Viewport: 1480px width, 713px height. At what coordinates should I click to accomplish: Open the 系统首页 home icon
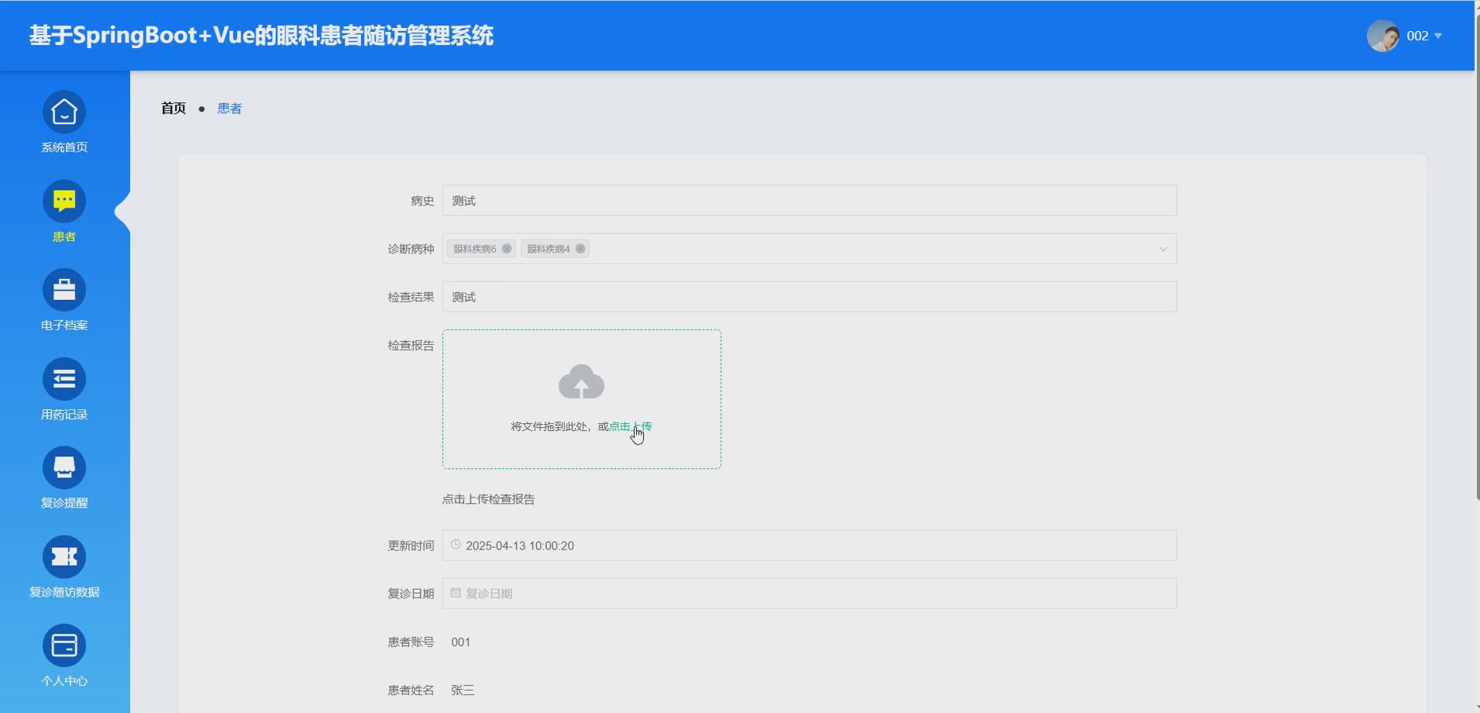64,112
